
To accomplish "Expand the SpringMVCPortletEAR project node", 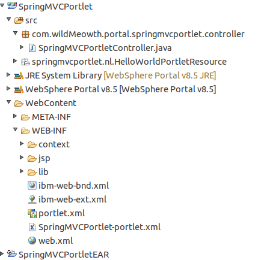I will click(x=2, y=253).
